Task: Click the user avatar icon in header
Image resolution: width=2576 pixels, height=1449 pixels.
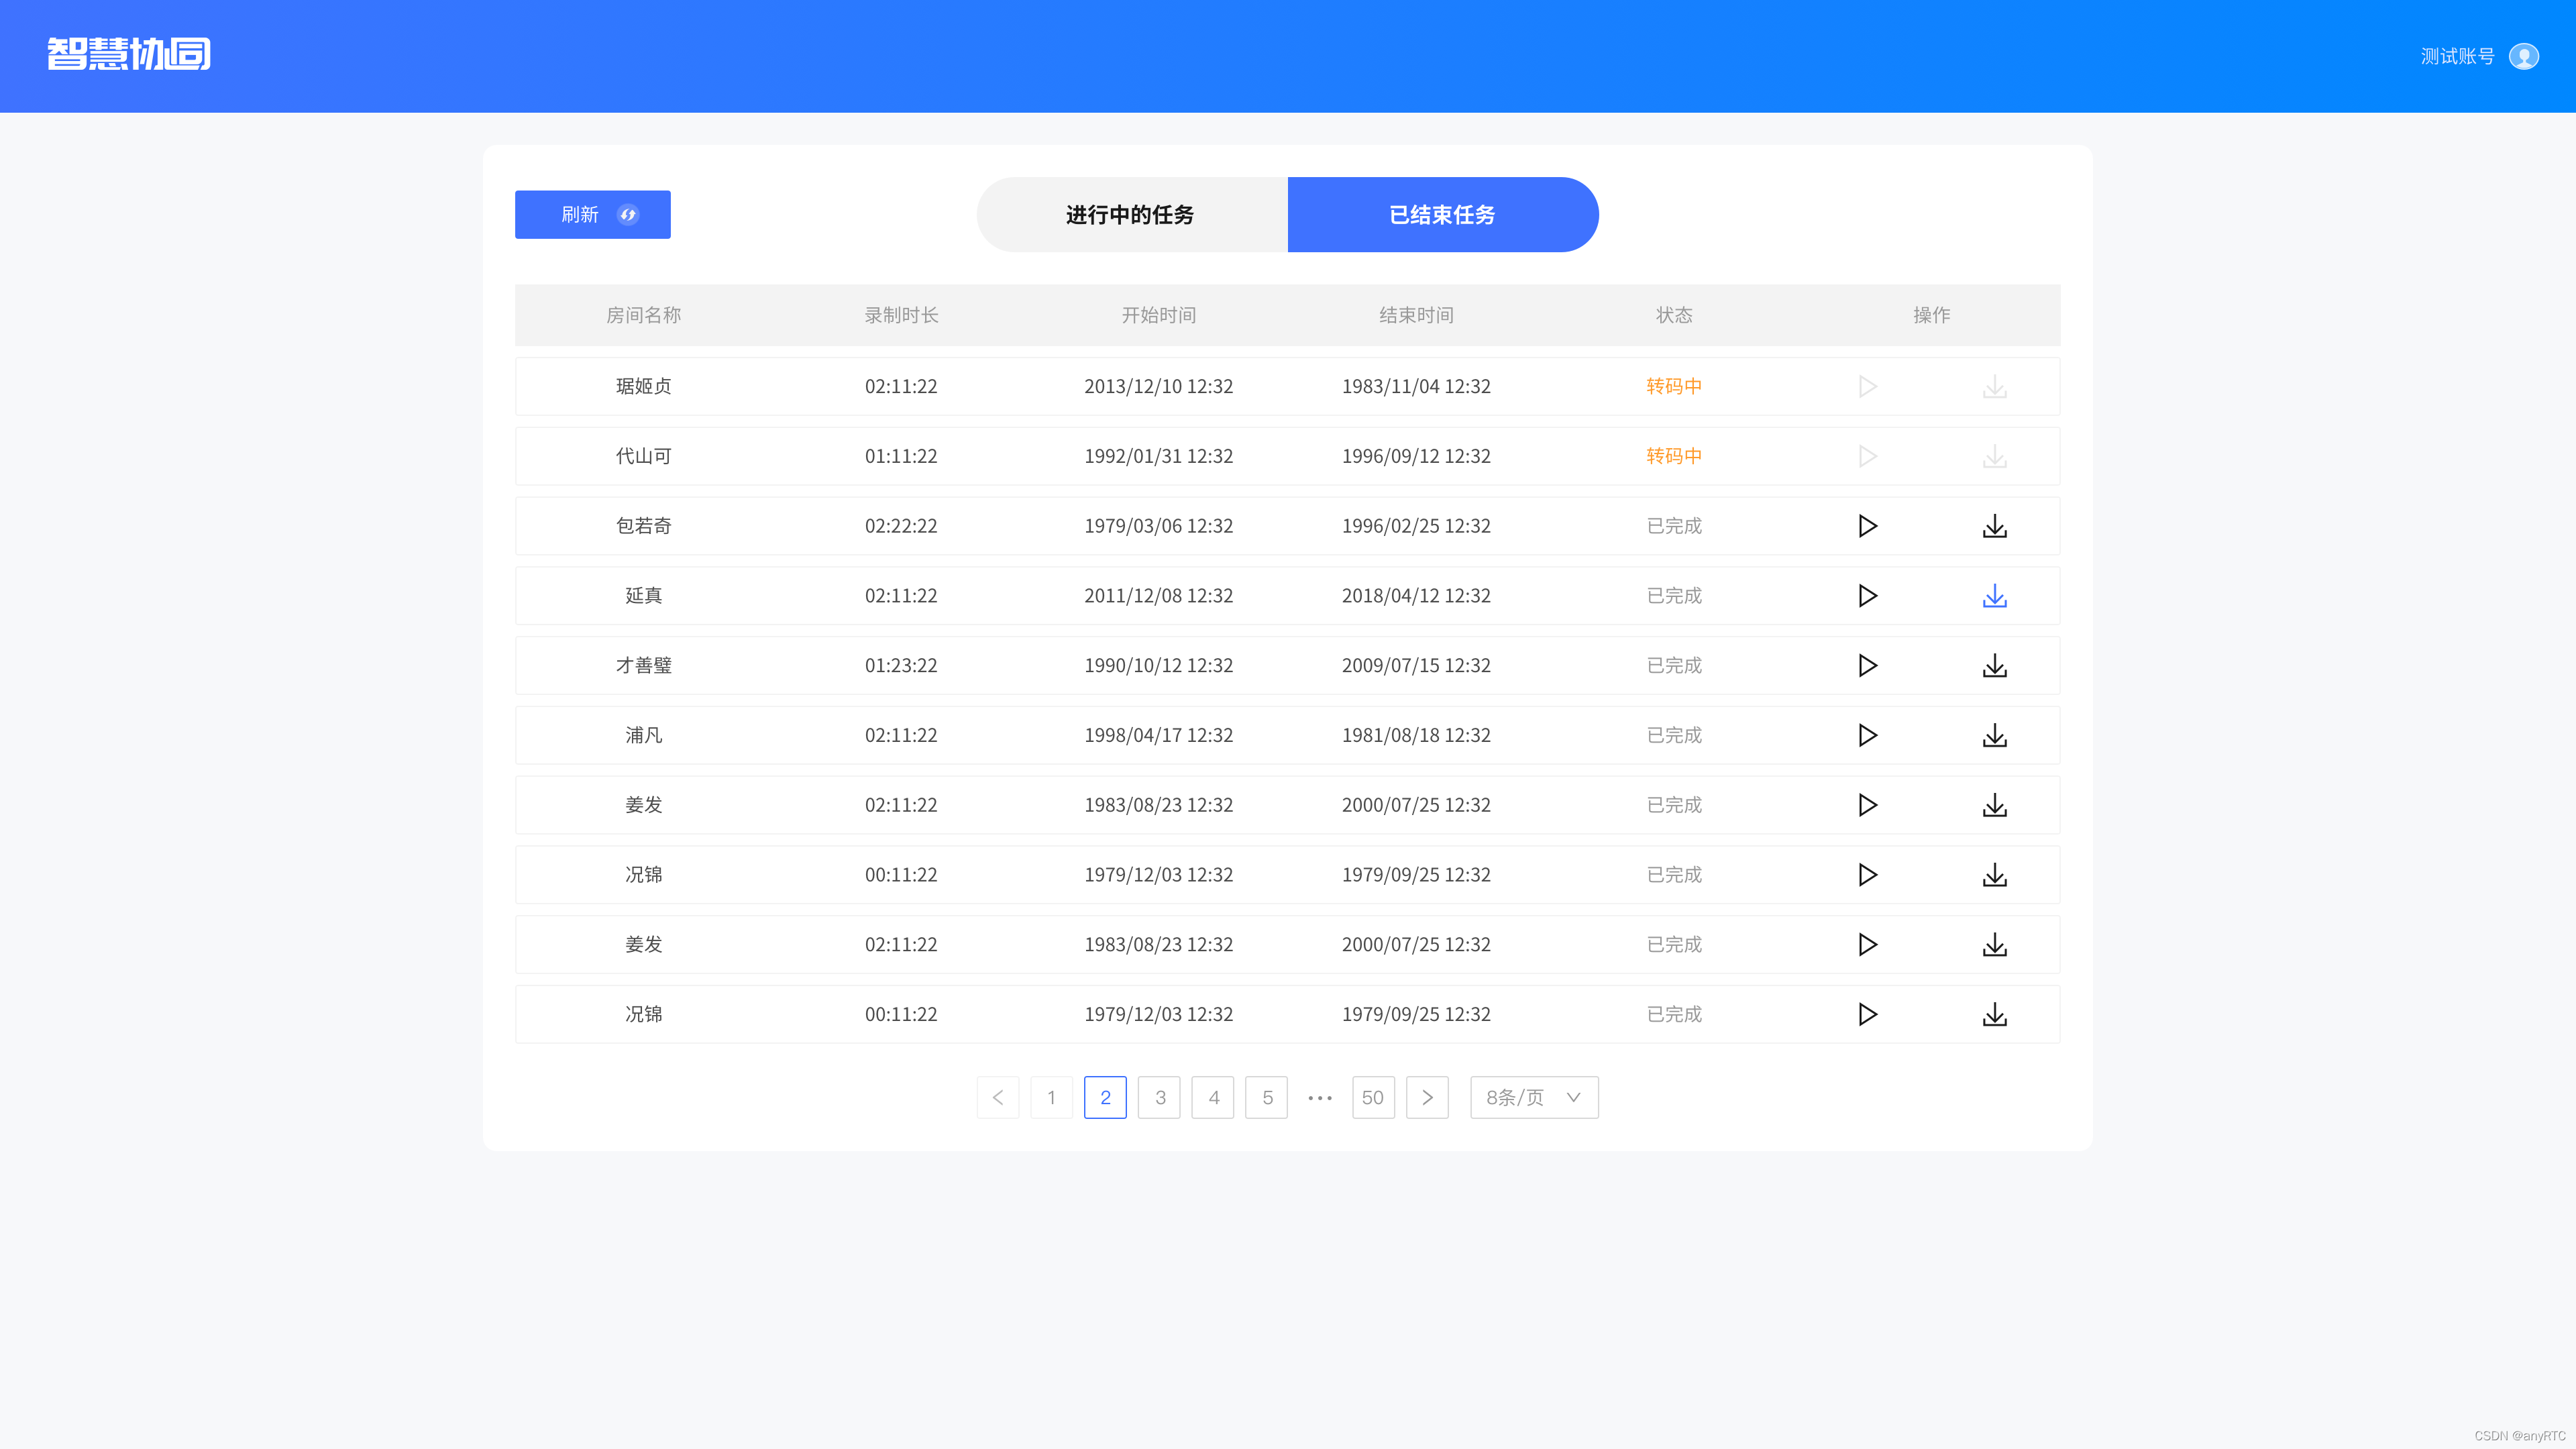Action: click(x=2523, y=56)
